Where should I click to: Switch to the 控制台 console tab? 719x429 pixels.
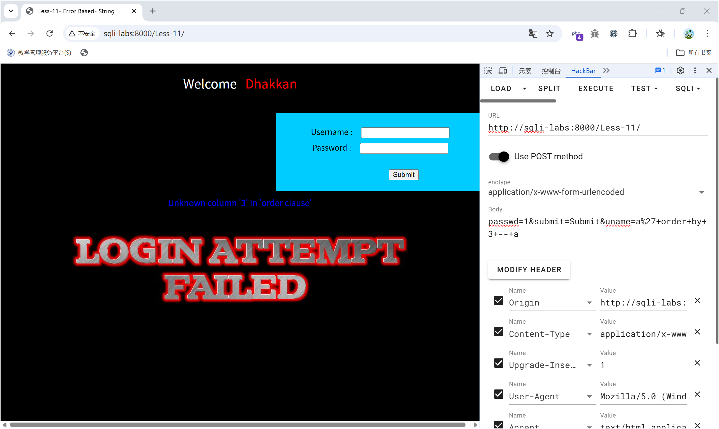click(x=551, y=71)
